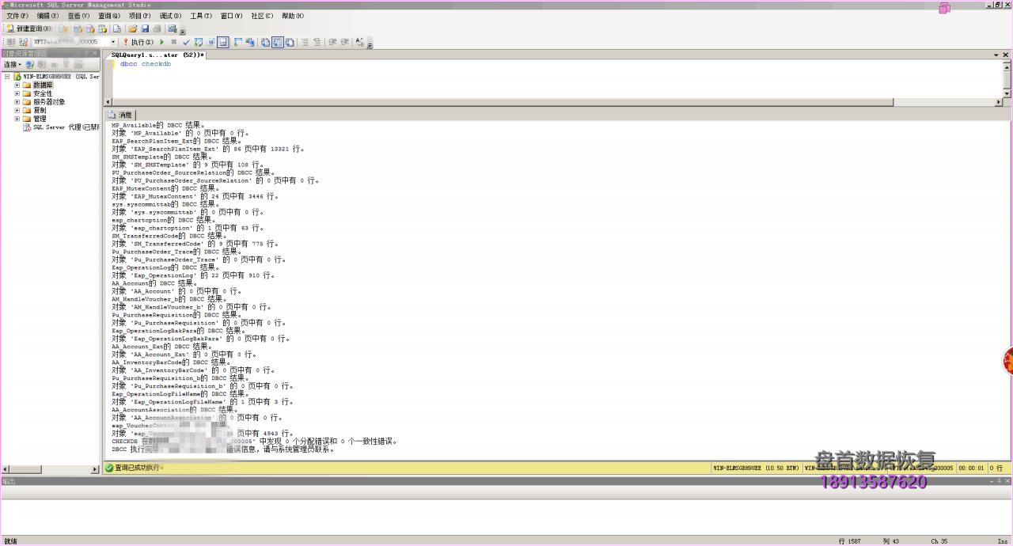Open the available databases dropdown
Screen dimensions: 1013x546
pos(112,42)
